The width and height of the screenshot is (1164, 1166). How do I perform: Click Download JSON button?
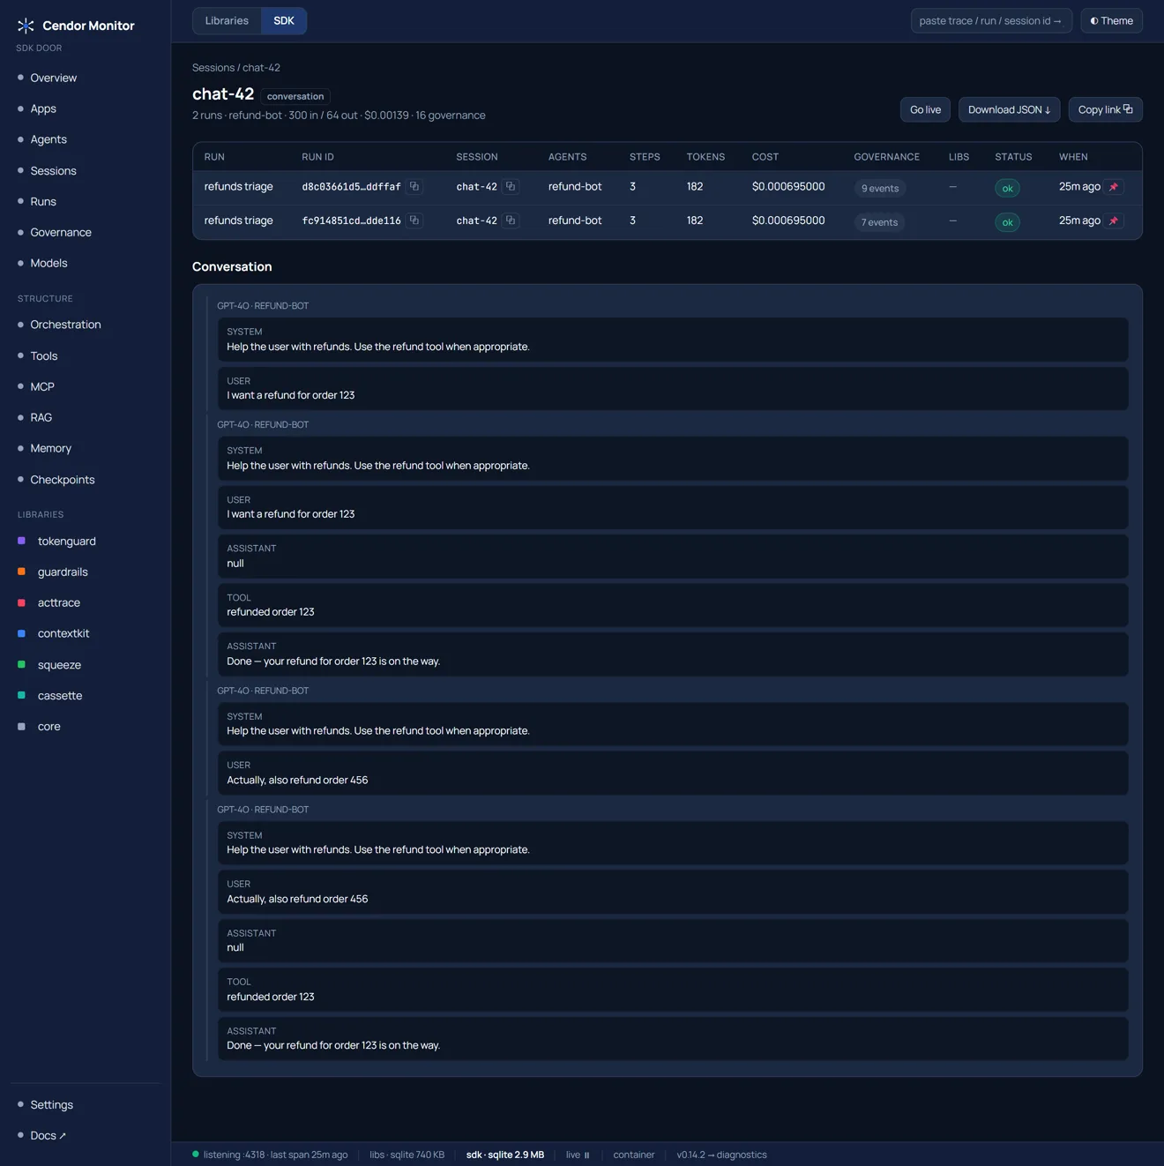[x=1009, y=109]
